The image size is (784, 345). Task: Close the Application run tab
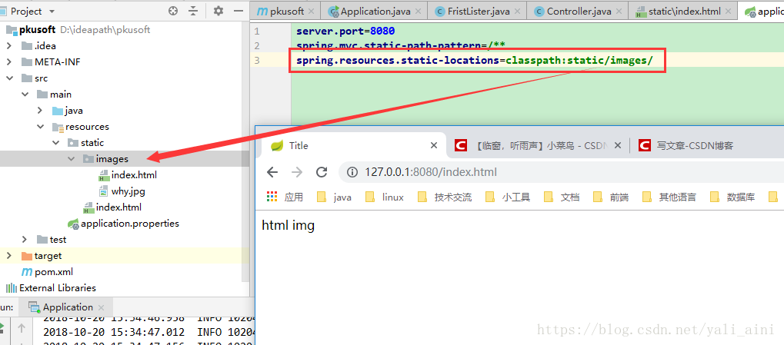tap(101, 307)
